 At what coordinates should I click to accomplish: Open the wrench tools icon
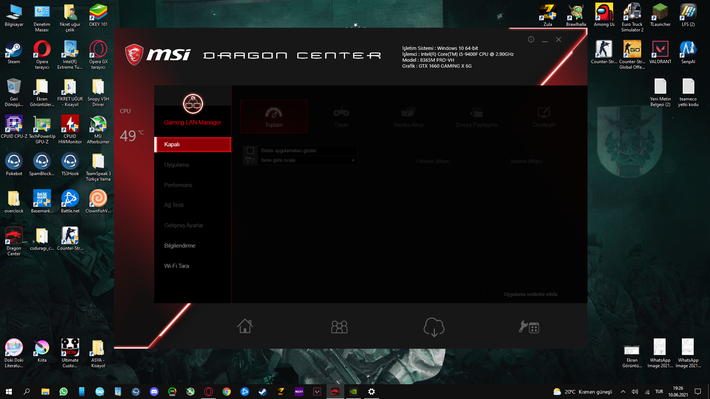click(529, 327)
